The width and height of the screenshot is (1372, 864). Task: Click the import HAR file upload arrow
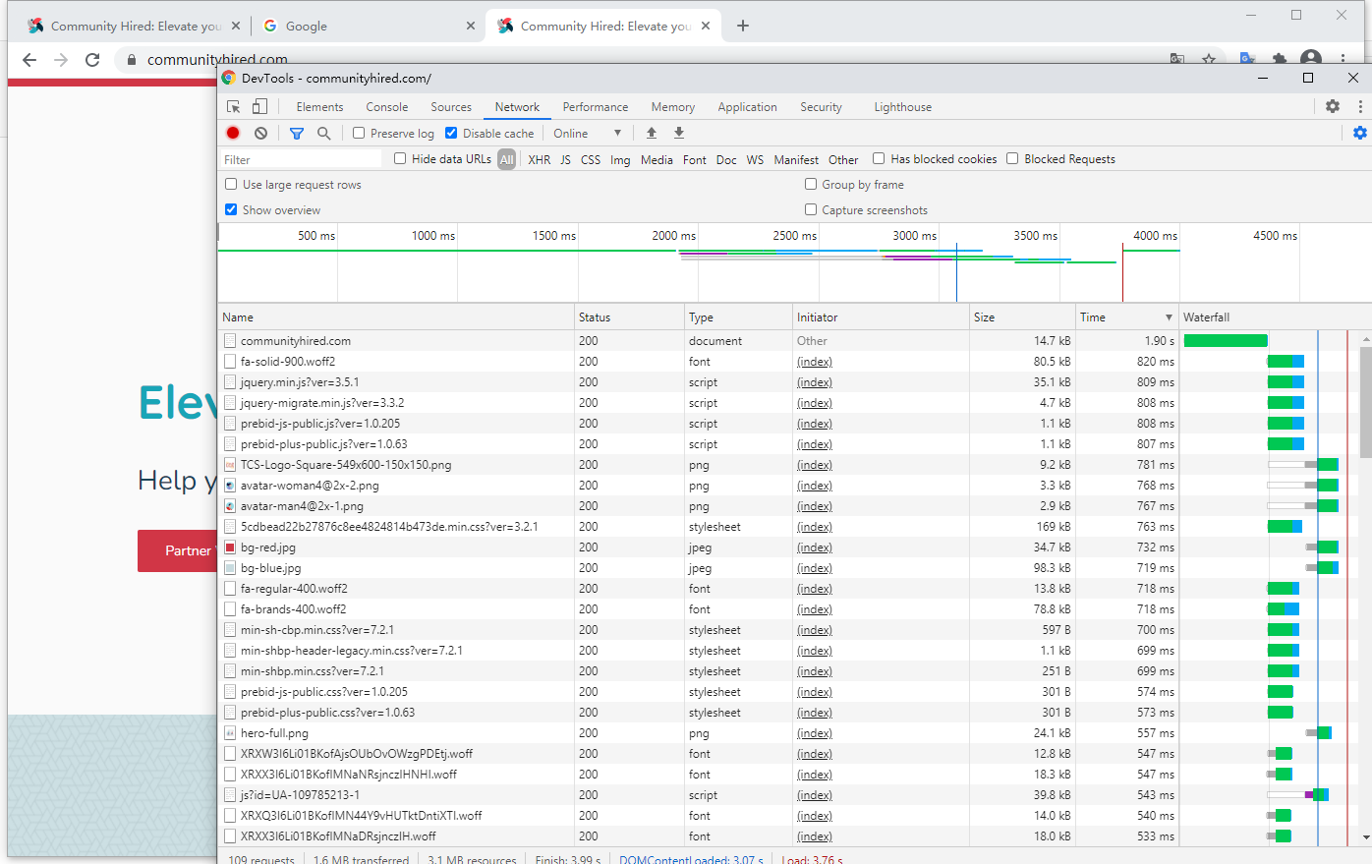point(652,133)
